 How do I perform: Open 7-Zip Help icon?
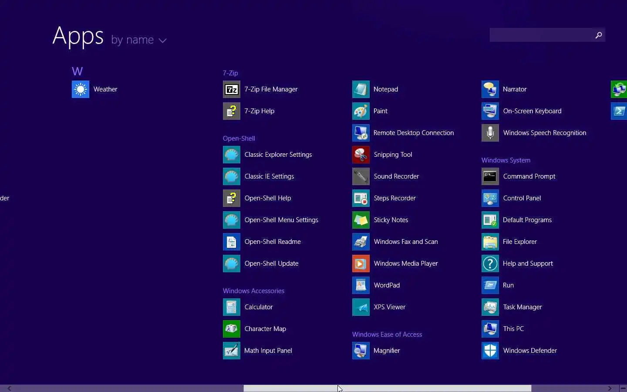click(x=232, y=111)
